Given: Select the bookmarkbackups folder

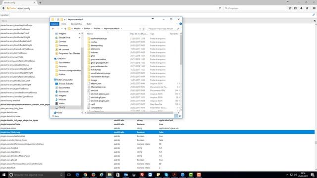Looking at the screenshot, I should 99,39.
